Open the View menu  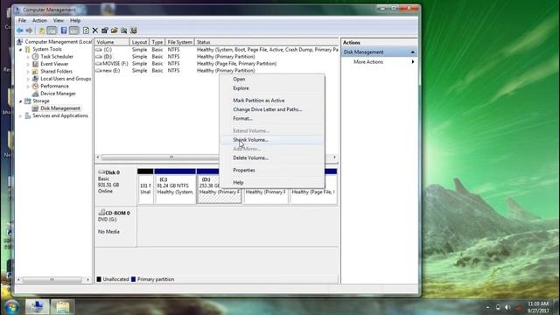[59, 20]
